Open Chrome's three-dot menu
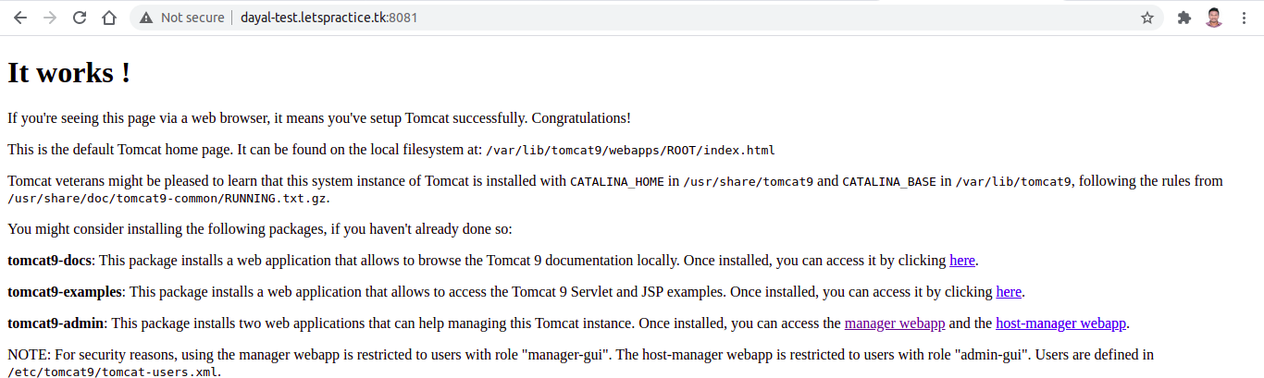This screenshot has width=1264, height=378. (x=1244, y=18)
